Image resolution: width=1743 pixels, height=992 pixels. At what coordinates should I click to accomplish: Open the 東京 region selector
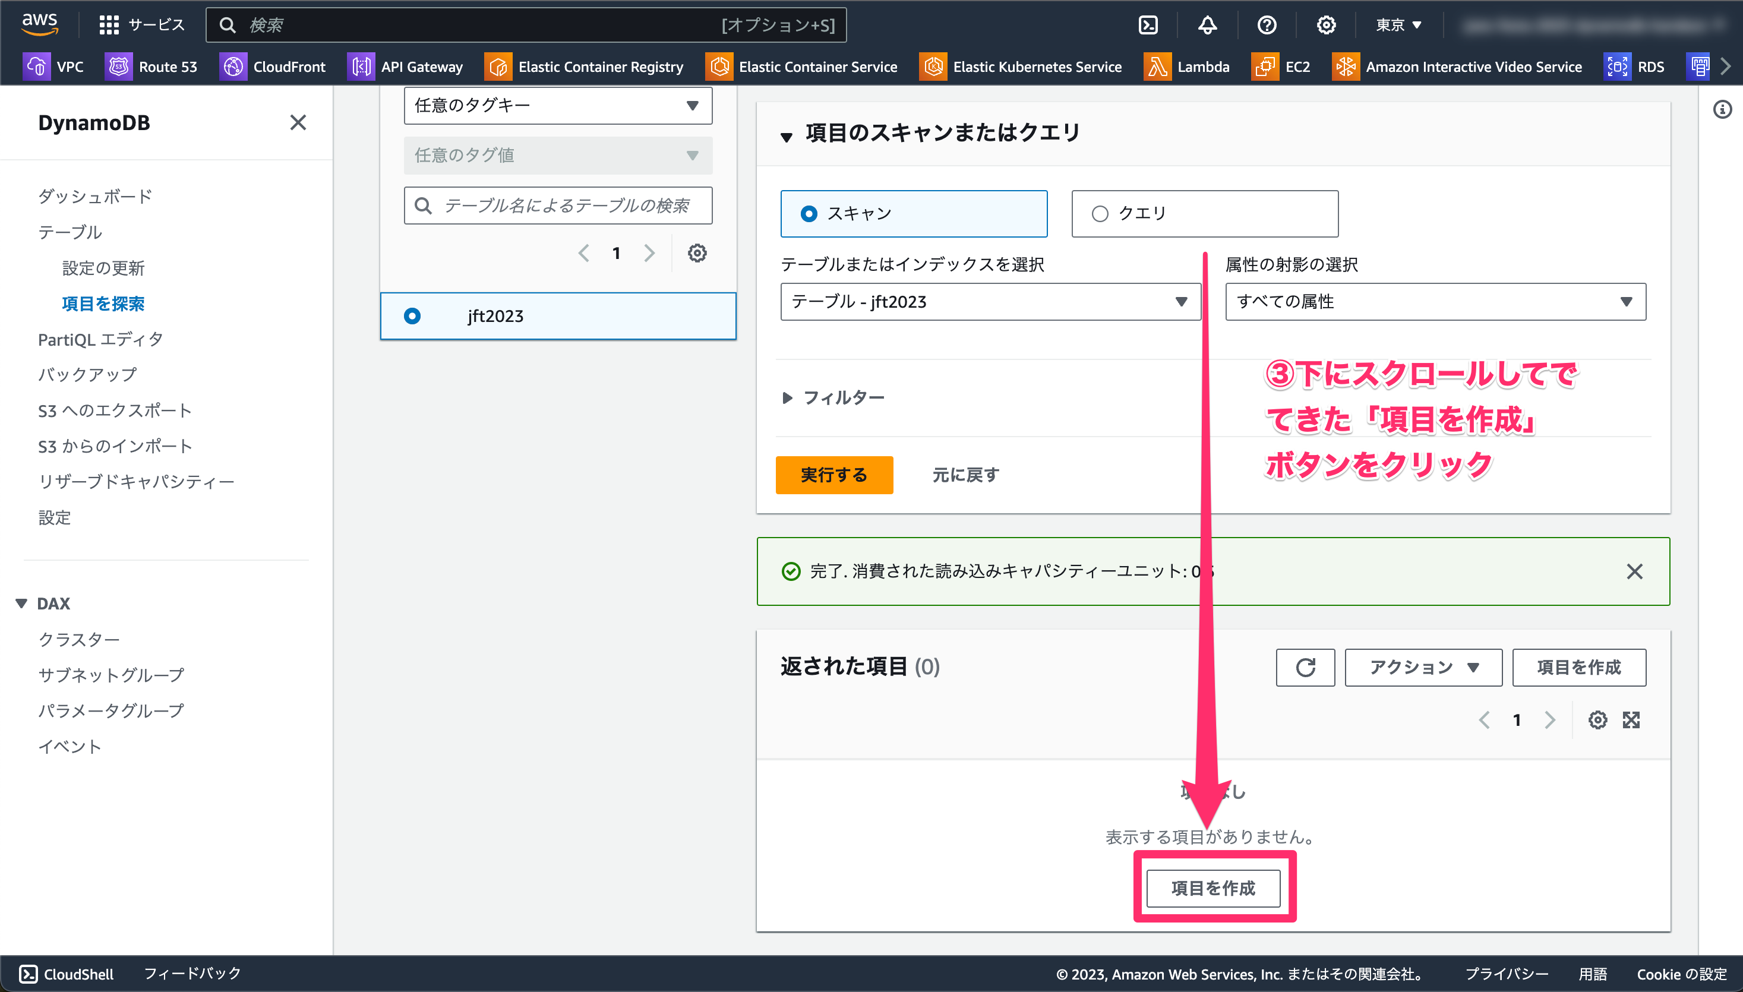coord(1398,25)
